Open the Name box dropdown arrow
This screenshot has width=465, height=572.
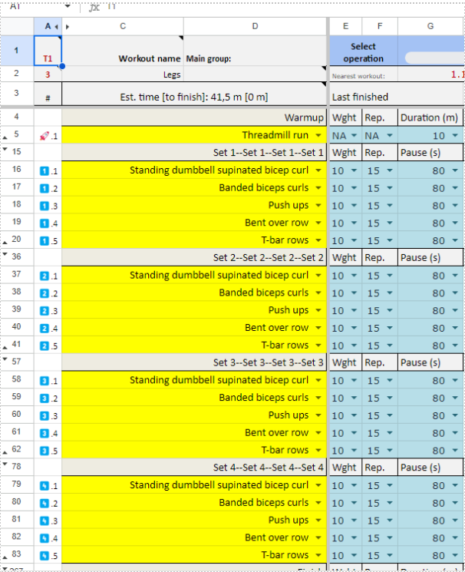coord(68,6)
